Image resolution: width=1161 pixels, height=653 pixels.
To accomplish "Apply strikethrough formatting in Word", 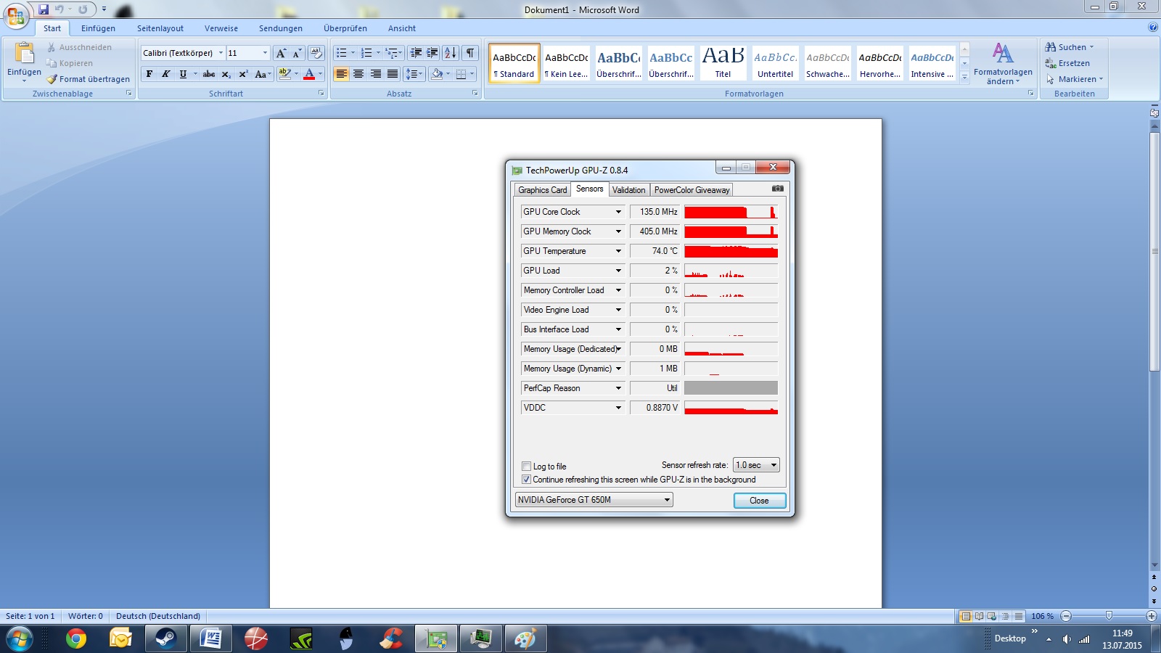I will click(209, 74).
